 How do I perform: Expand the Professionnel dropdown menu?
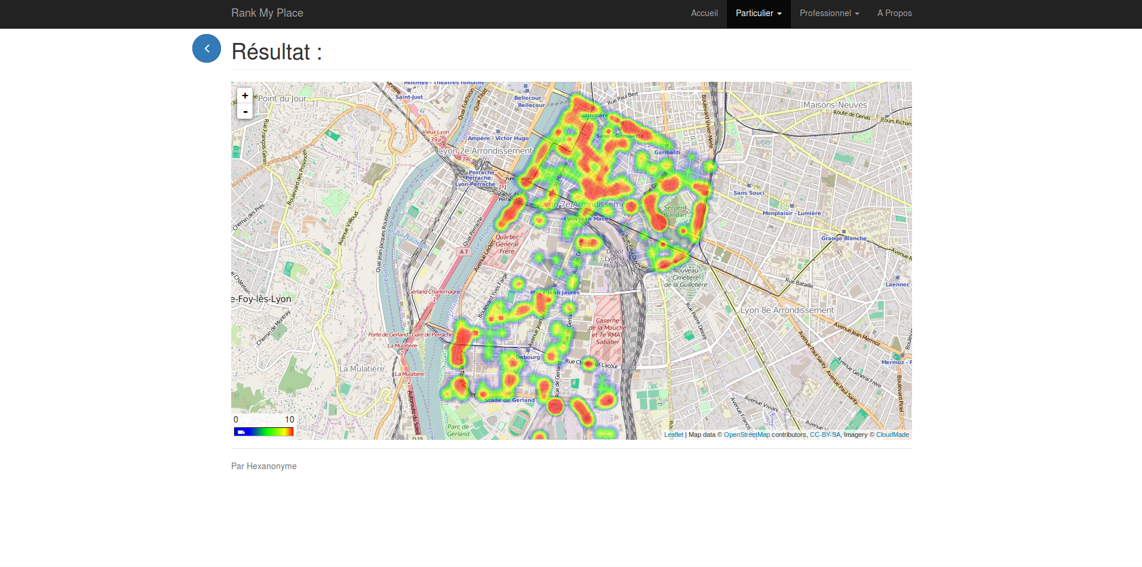coord(829,13)
